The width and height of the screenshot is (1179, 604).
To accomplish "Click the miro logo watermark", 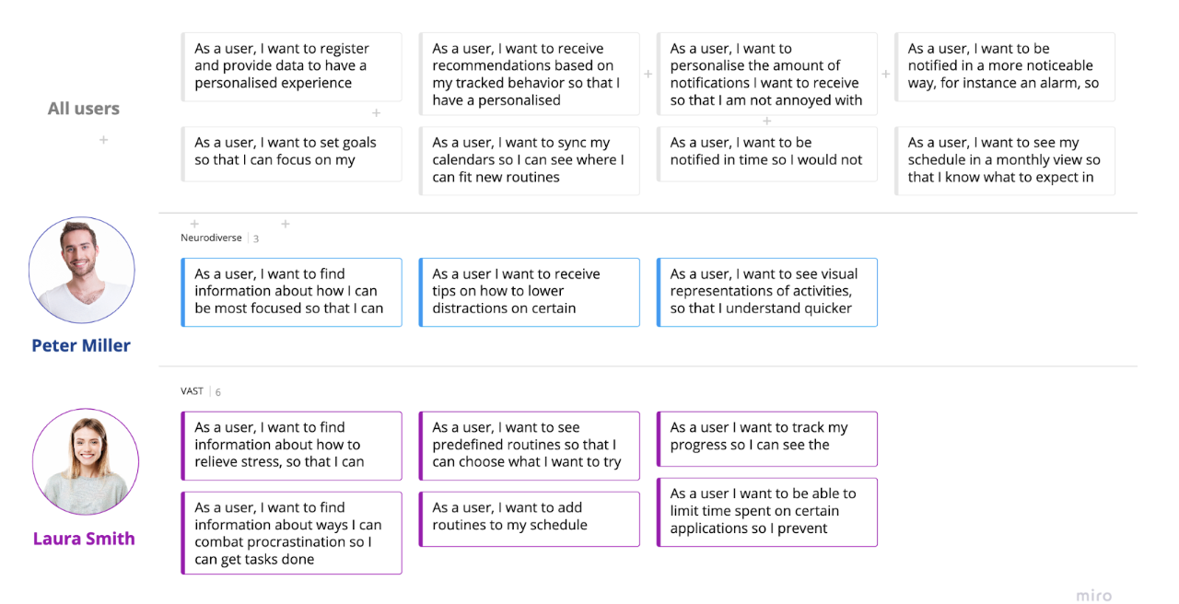I will pos(1093,596).
